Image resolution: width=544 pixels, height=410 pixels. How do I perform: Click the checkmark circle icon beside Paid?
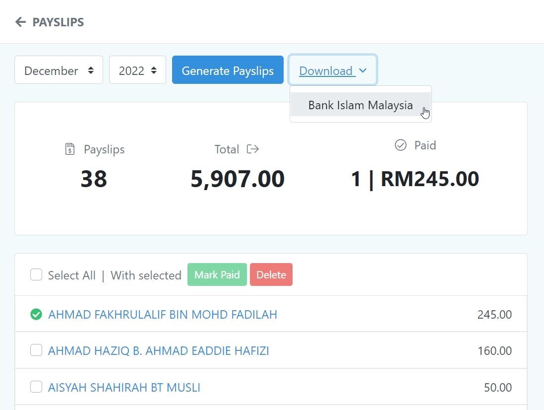400,145
